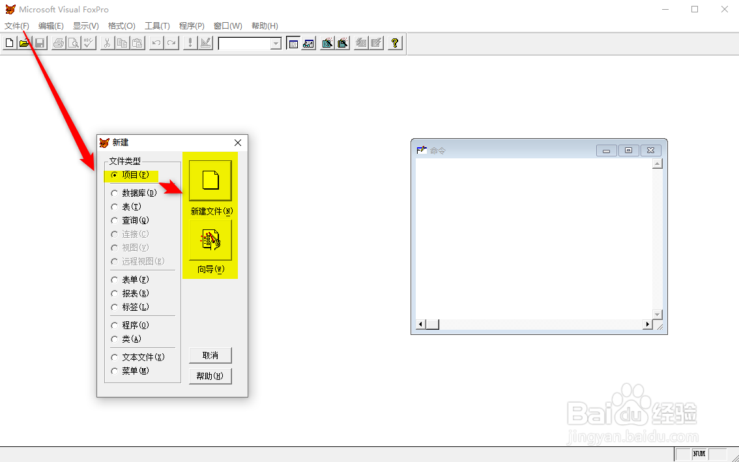The image size is (739, 462).
Task: Click the Undo arrow icon
Action: click(x=156, y=44)
